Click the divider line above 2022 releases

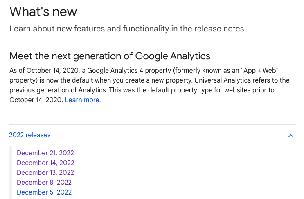[x=153, y=124]
